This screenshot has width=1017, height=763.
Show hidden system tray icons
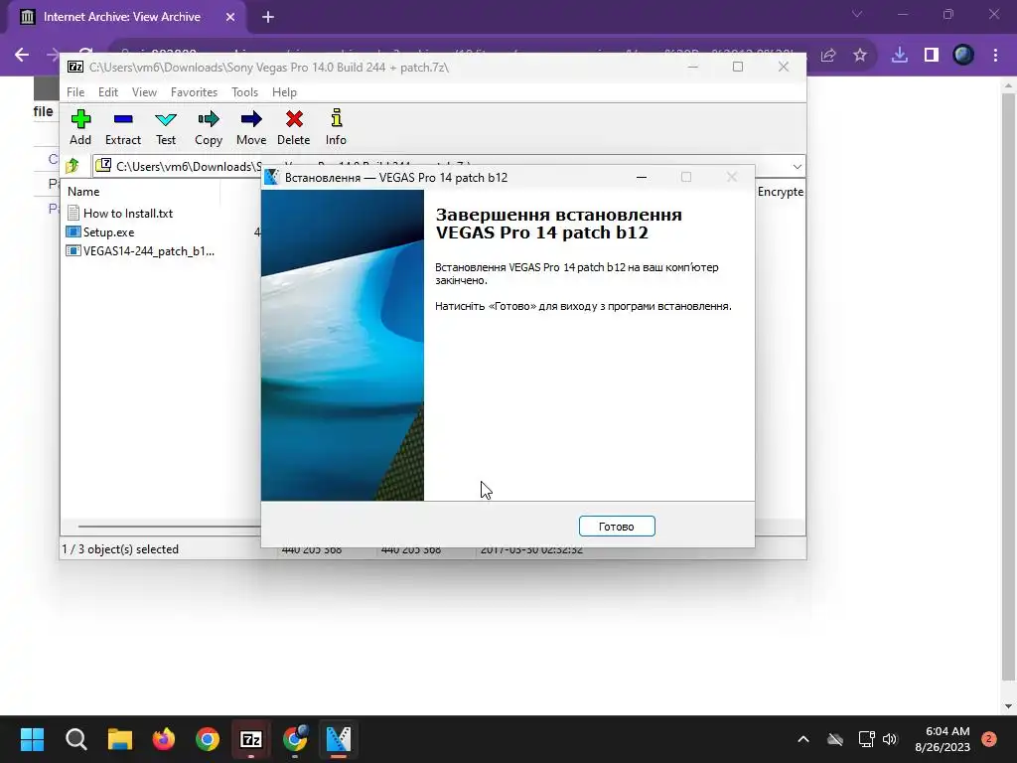pos(802,739)
